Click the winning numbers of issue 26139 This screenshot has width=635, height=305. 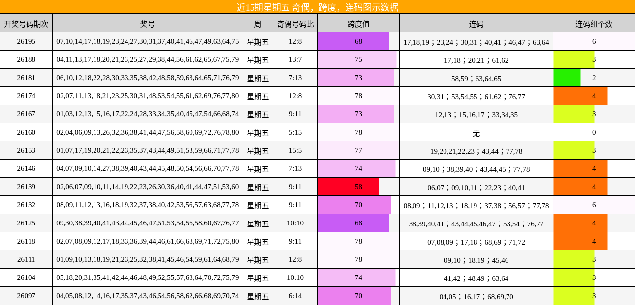pos(148,187)
